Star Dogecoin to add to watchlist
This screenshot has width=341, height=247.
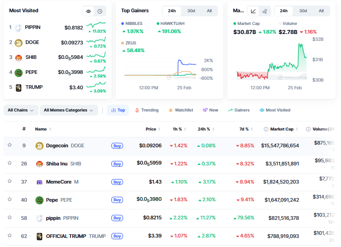[x=10, y=145]
